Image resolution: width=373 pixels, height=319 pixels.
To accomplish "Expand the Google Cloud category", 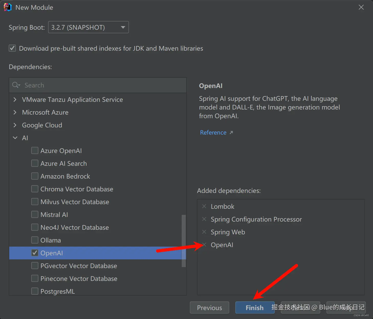I will click(x=15, y=125).
